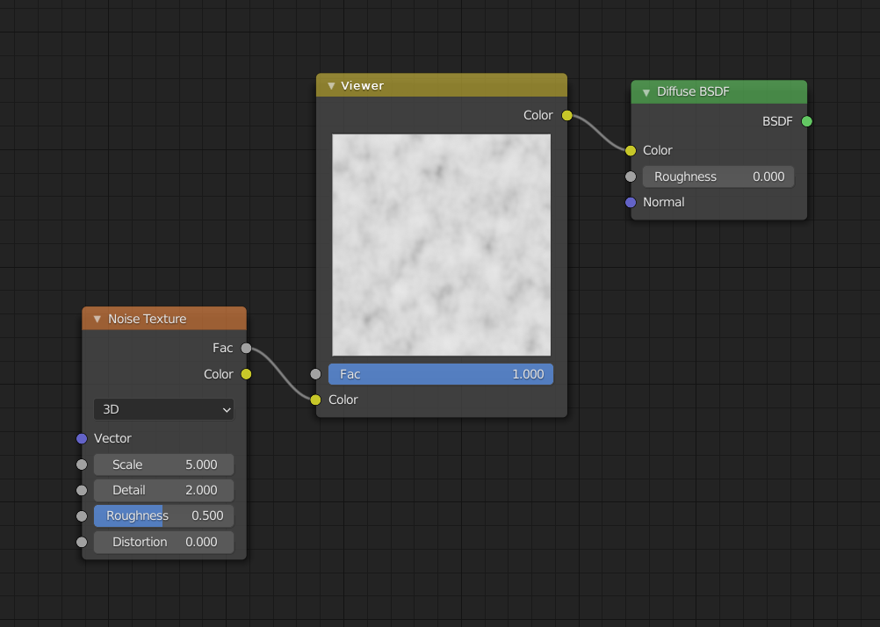This screenshot has height=627, width=880.
Task: Click the Normal input label
Action: point(663,202)
